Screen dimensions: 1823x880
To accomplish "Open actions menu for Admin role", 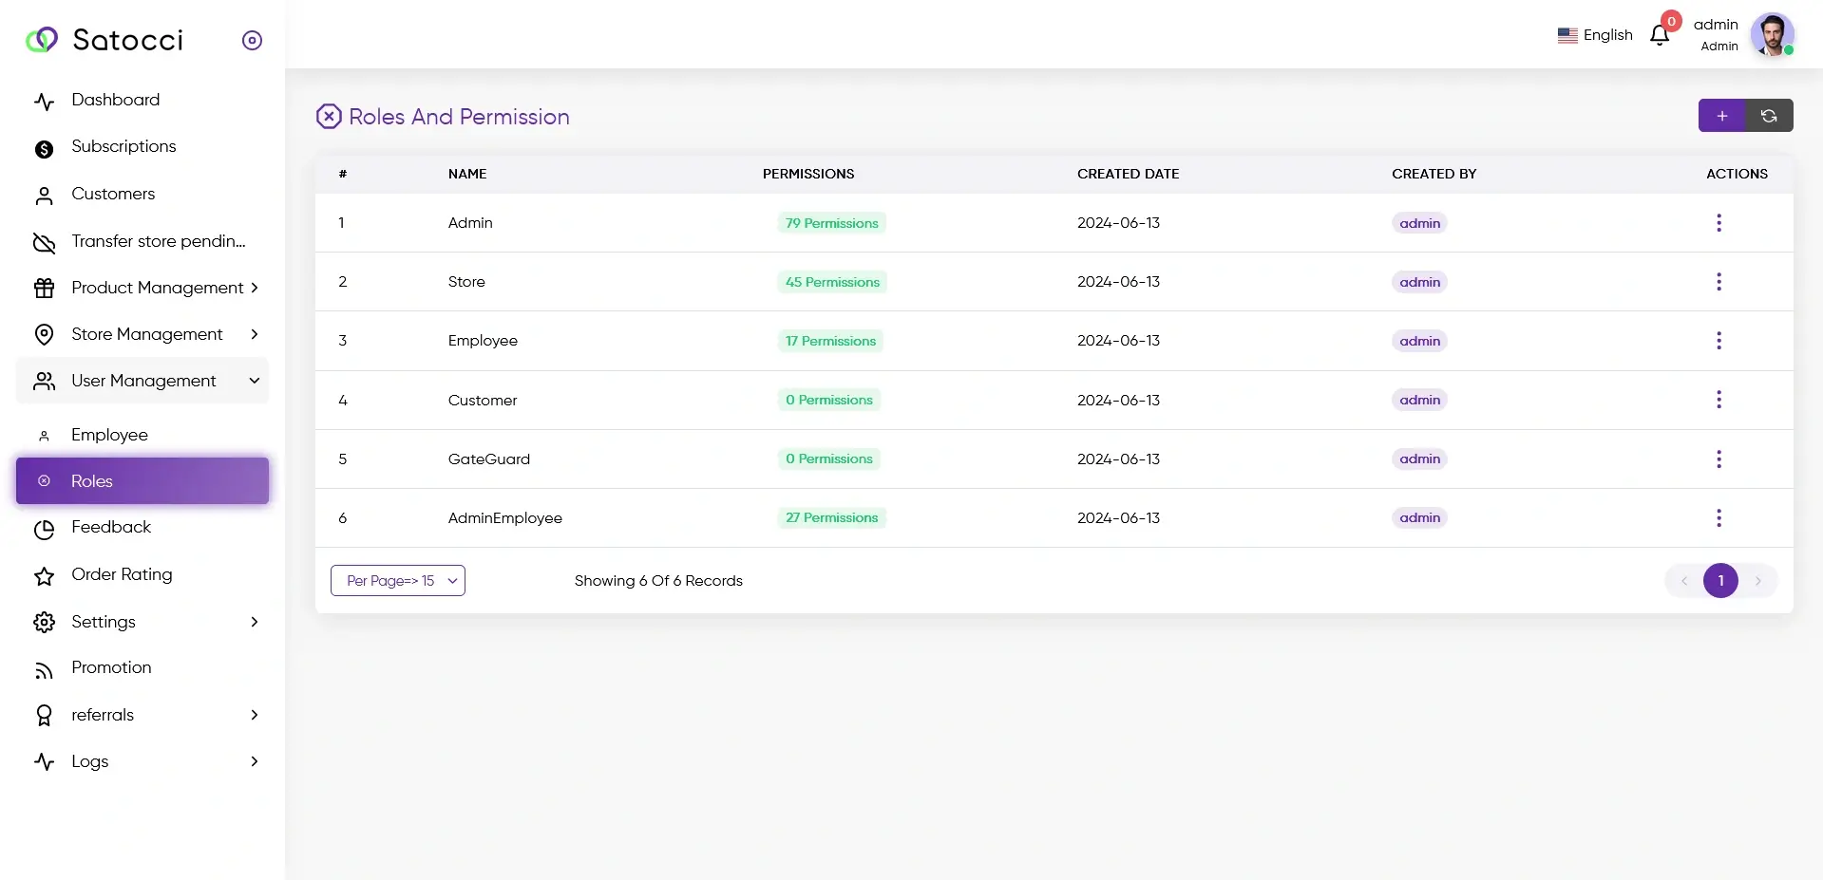I will pyautogui.click(x=1719, y=222).
